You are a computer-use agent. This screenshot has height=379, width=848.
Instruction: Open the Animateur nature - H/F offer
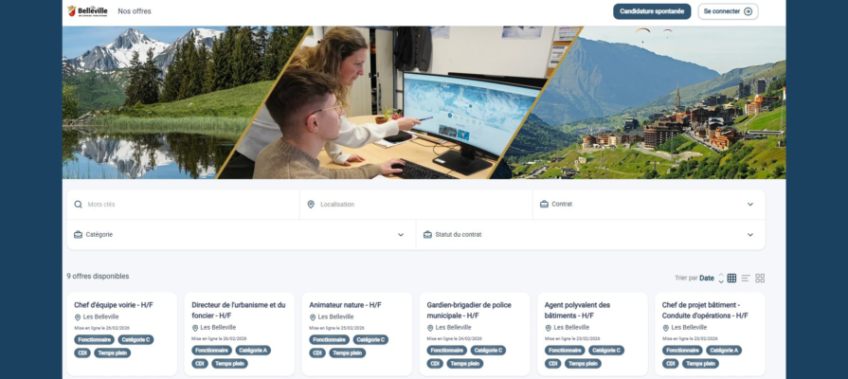[x=346, y=305]
